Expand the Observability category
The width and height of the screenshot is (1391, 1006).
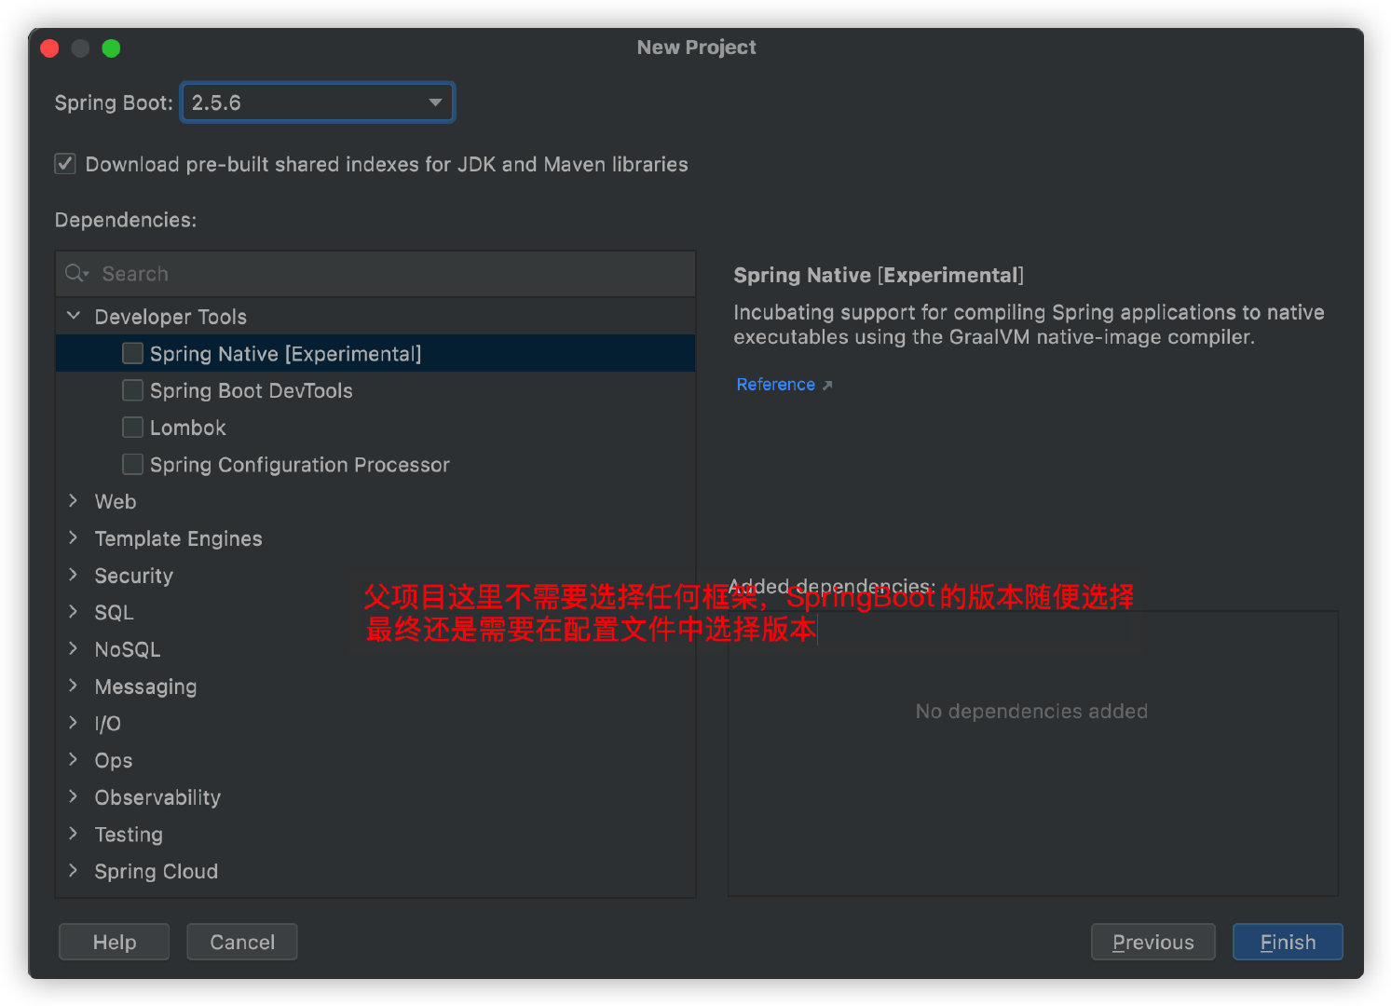[74, 797]
